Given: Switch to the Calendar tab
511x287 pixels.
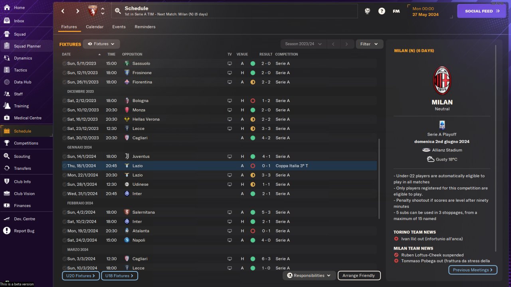Looking at the screenshot, I should click(95, 27).
